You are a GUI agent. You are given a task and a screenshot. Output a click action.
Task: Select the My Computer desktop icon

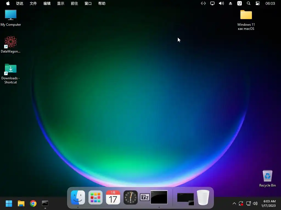pyautogui.click(x=11, y=18)
